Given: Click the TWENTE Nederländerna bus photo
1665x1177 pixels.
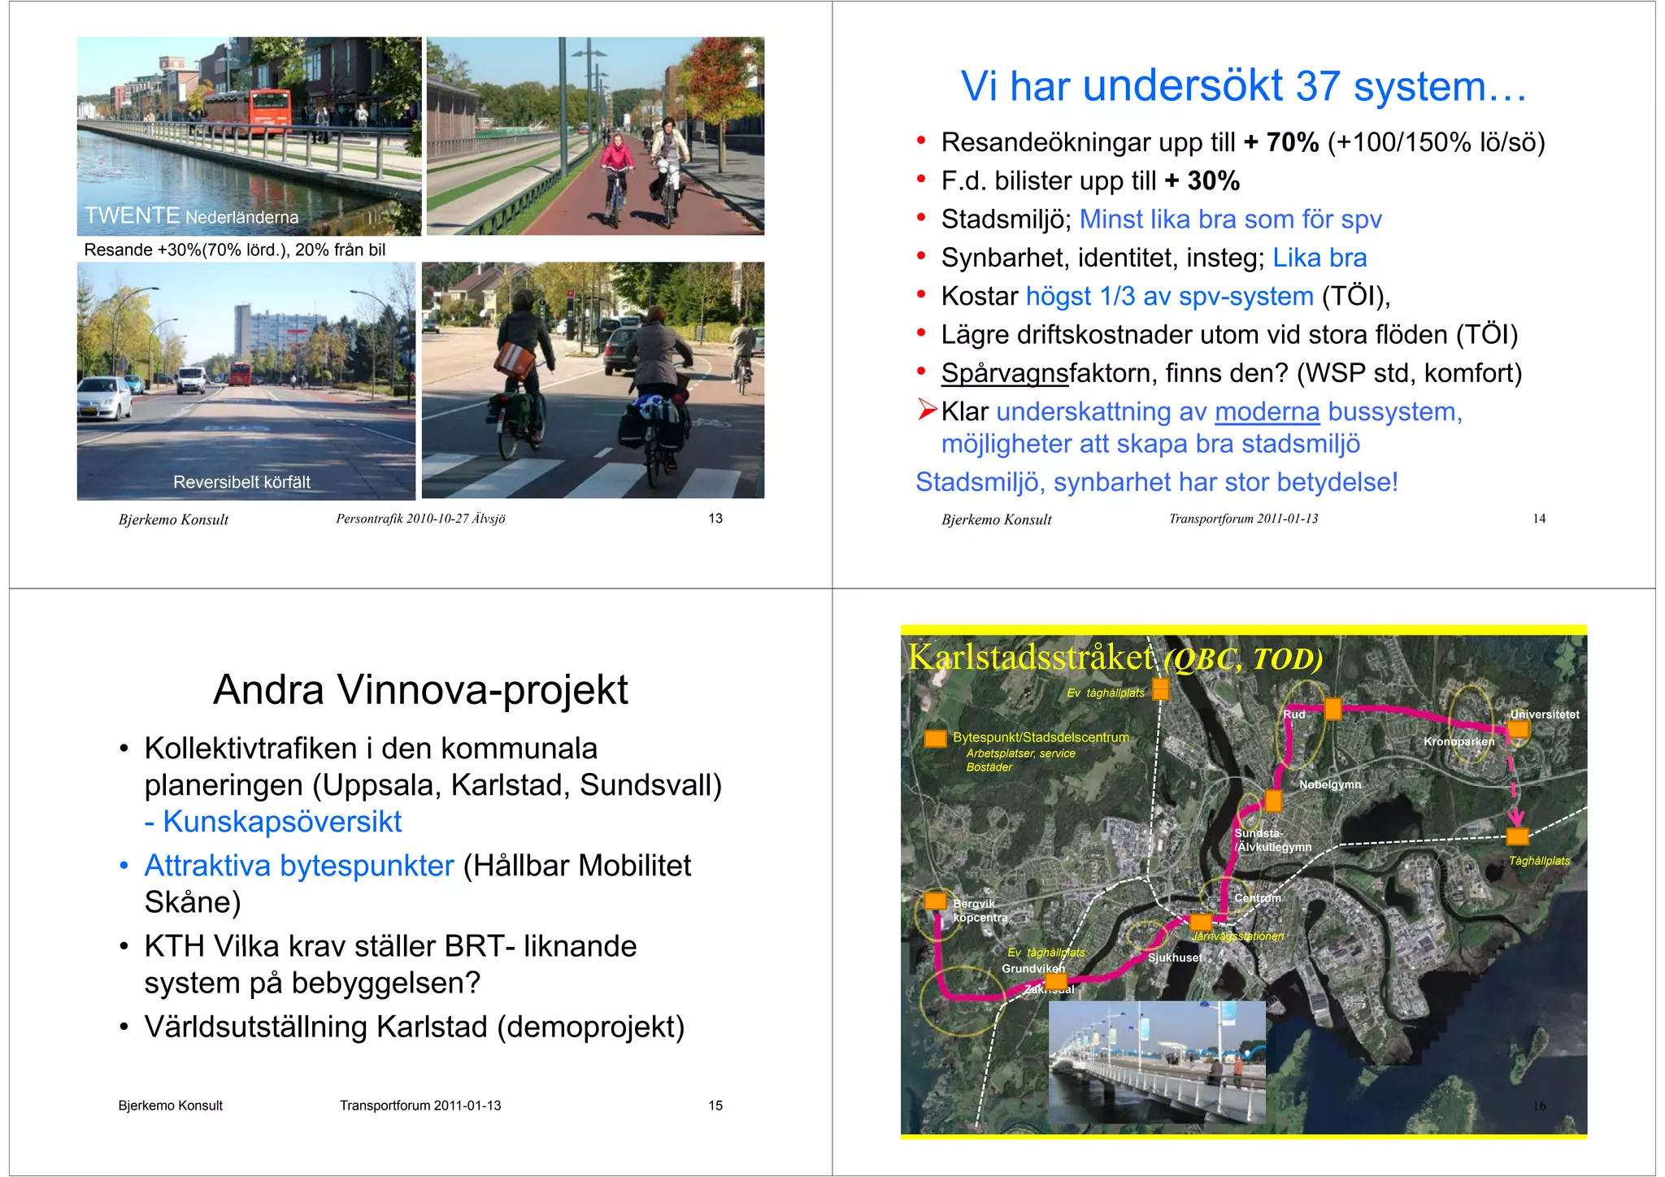Looking at the screenshot, I should pyautogui.click(x=249, y=137).
